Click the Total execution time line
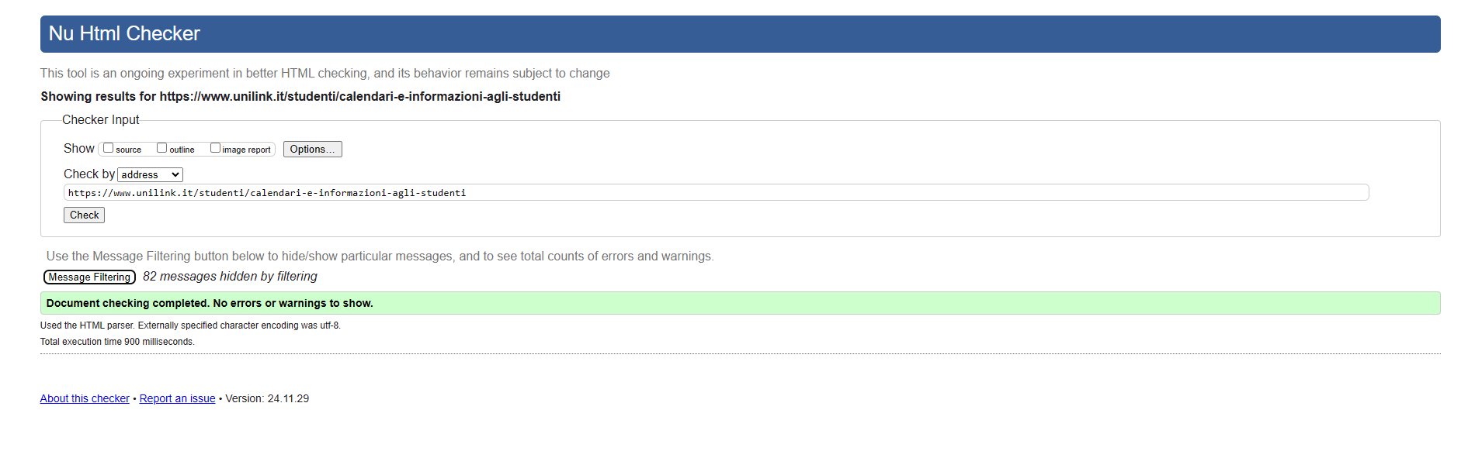1475x465 pixels. [117, 342]
